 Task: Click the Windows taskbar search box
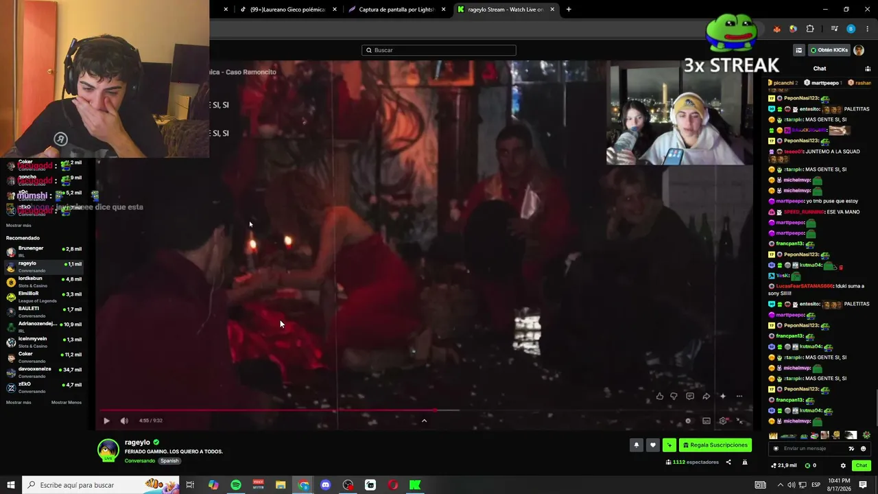click(x=100, y=485)
